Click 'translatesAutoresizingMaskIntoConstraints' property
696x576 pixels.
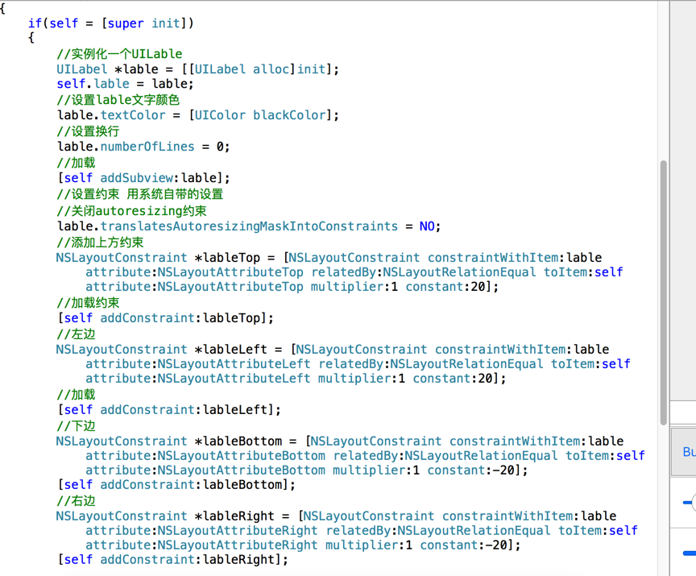point(249,226)
